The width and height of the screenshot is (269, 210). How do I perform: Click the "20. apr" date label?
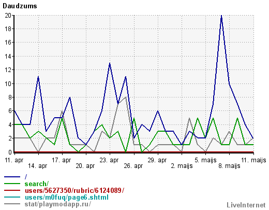pyautogui.click(x=85, y=166)
